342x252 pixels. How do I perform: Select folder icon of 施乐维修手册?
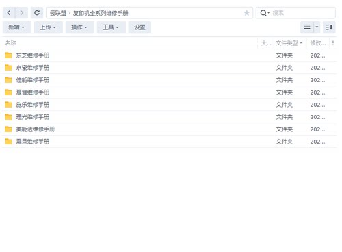pyautogui.click(x=8, y=105)
